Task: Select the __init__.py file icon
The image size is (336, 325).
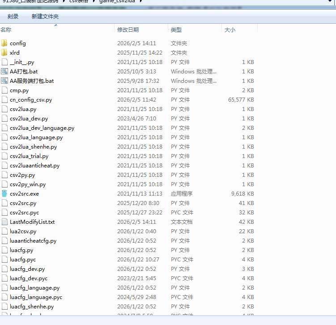Action: point(4,62)
